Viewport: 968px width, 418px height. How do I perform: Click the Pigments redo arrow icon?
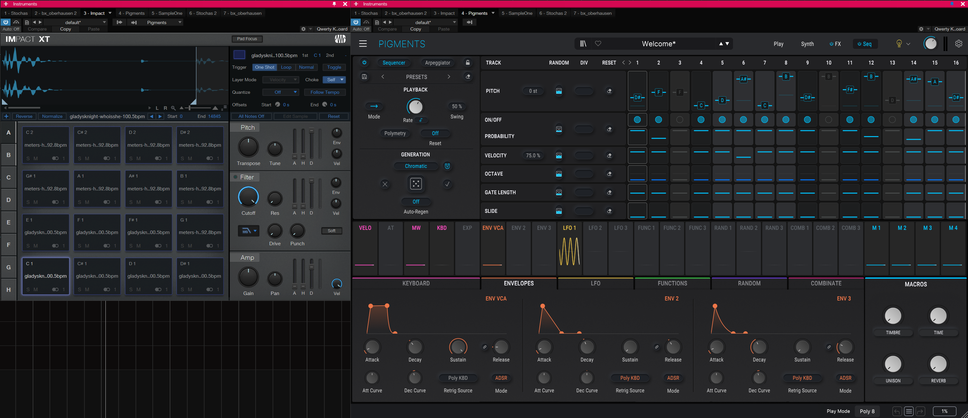coord(920,411)
